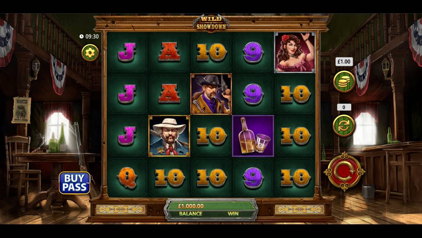422x238 pixels.
Task: Click the top row purple 9 symbol
Action: click(x=253, y=52)
